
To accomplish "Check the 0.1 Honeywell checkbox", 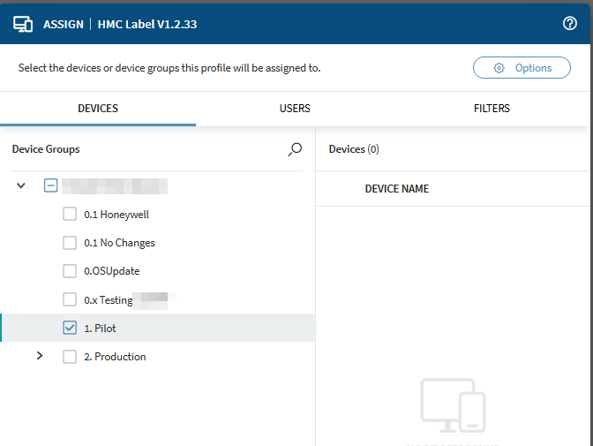I will click(70, 215).
